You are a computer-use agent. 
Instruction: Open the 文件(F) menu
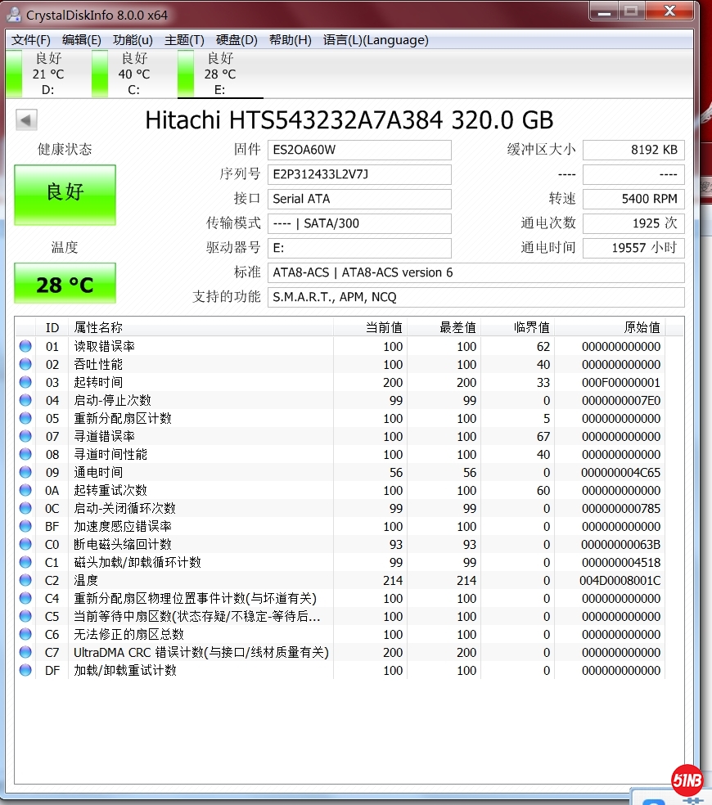pyautogui.click(x=31, y=40)
